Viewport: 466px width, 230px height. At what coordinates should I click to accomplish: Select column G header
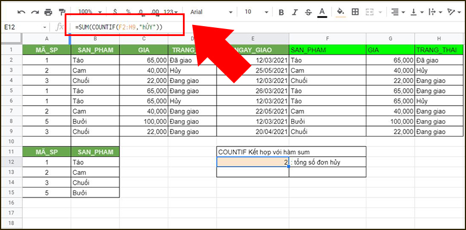pos(390,38)
